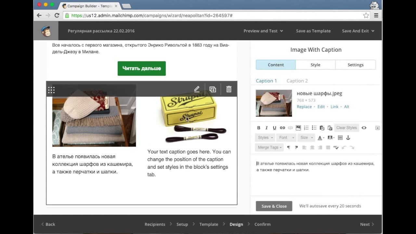Click the Alt text link

[x=347, y=107]
